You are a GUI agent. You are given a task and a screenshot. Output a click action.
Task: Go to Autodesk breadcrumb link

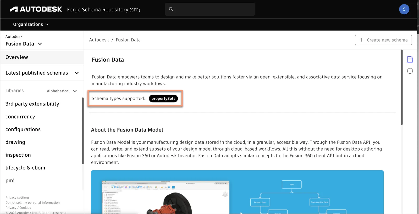click(99, 40)
